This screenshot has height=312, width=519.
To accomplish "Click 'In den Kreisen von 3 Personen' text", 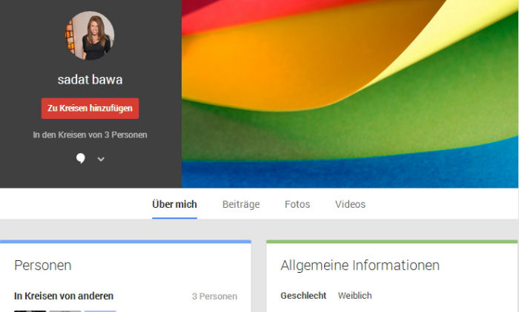I will coord(90,135).
